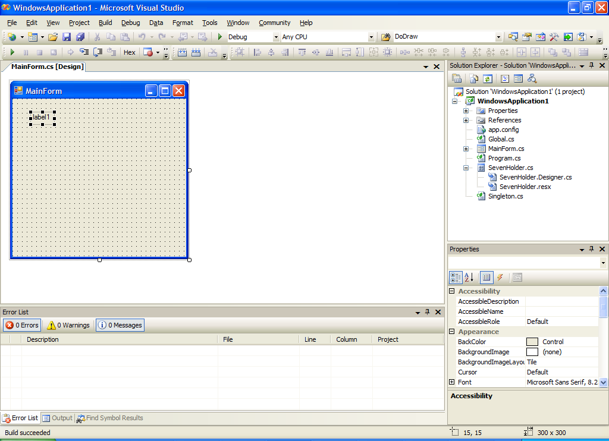Screen dimensions: 609x441
Task: Toggle the 0 Errors filter
Action: [x=22, y=325]
